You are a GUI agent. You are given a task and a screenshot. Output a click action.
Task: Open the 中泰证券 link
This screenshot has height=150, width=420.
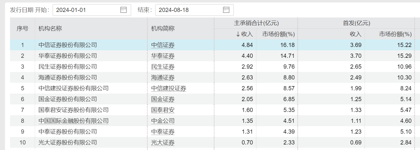click(x=163, y=132)
